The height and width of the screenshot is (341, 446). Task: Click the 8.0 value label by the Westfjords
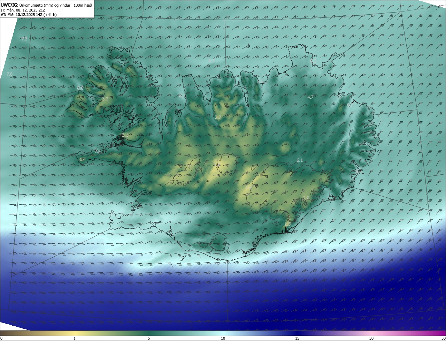[x=80, y=88]
